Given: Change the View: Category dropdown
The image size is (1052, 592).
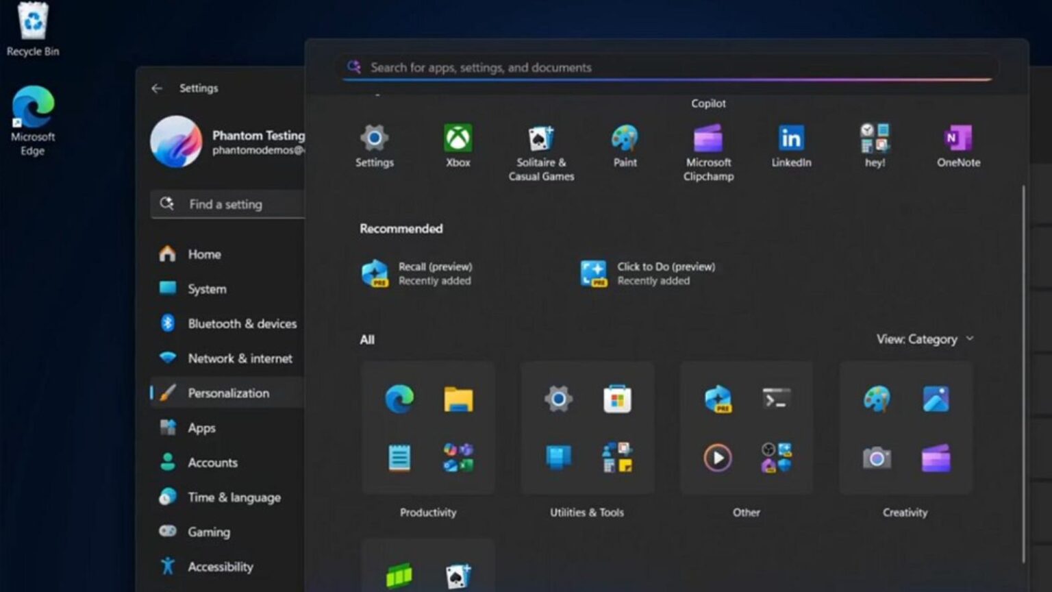Looking at the screenshot, I should pyautogui.click(x=925, y=339).
